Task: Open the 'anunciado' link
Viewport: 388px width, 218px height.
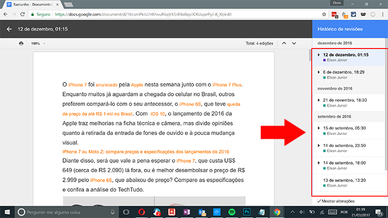Action: click(107, 85)
